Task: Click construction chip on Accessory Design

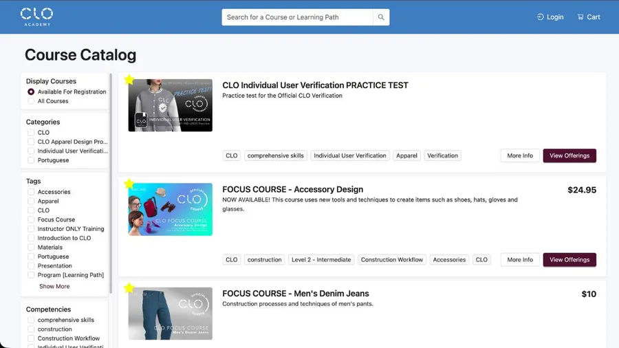Action: coord(265,259)
